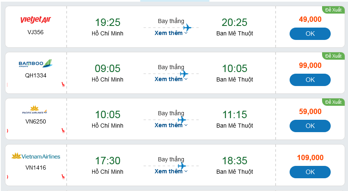Screen dimensions: 348x191
Task: Click the airplane icon on the 17:30 flight
Action: 182,166
